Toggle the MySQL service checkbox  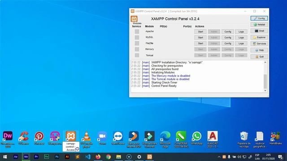[137, 38]
